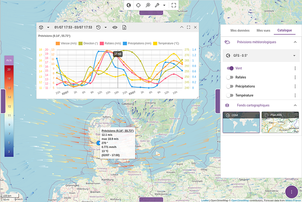
Task: Export chart data with the download file icon
Action: (x=124, y=27)
